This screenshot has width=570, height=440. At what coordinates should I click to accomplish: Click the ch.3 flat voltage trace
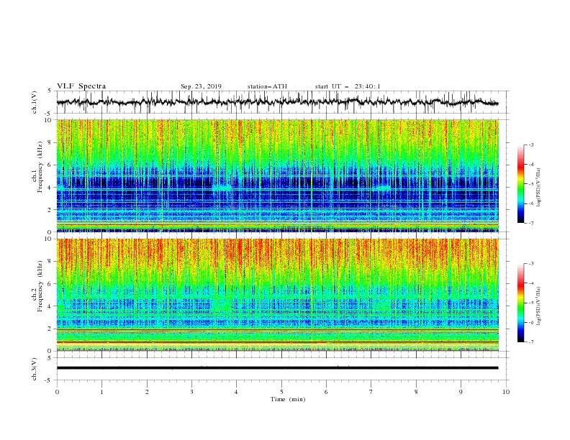pyautogui.click(x=278, y=368)
